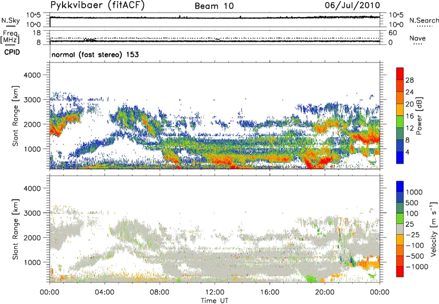The image size is (439, 304).
Task: Click the "Nave" legend label
Action: [418, 38]
